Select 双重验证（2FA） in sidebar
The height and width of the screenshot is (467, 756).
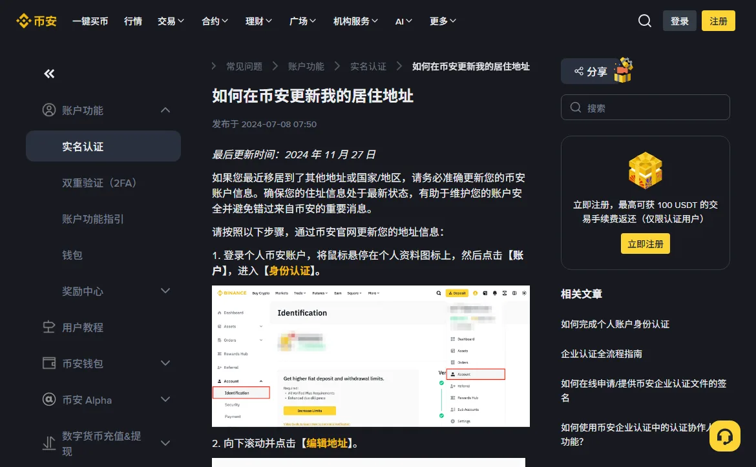click(x=100, y=183)
